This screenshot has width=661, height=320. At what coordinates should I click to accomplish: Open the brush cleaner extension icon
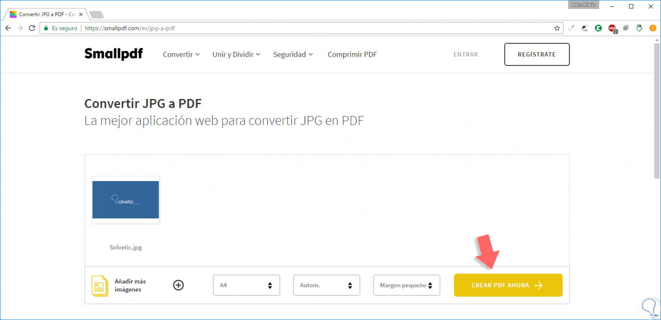[x=571, y=28]
